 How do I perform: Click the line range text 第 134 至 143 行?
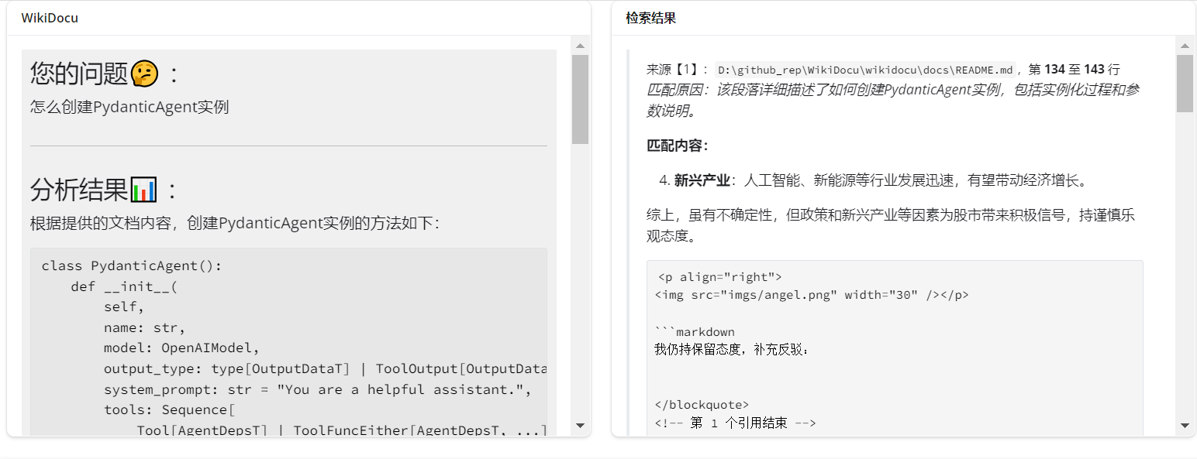click(x=1075, y=70)
